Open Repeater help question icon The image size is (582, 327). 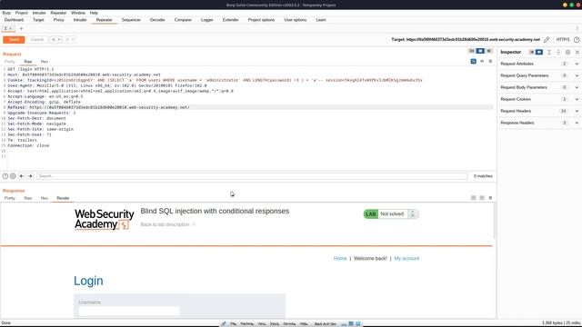[577, 40]
